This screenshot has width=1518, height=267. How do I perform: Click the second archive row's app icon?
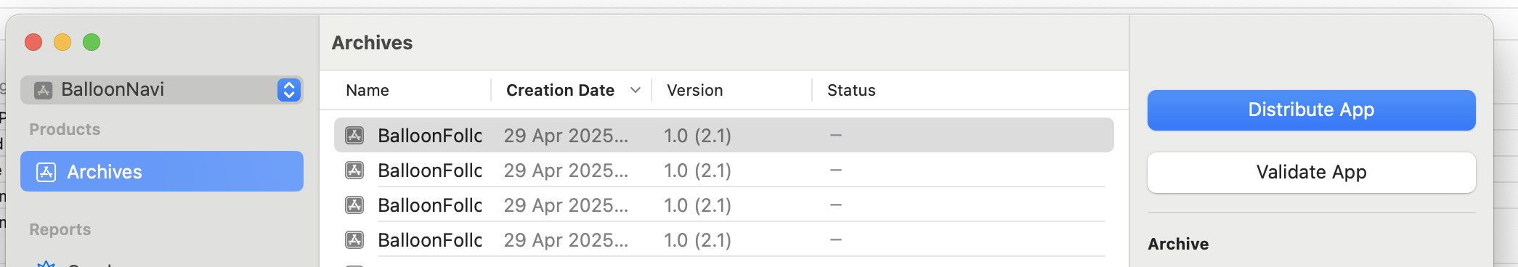tap(354, 170)
